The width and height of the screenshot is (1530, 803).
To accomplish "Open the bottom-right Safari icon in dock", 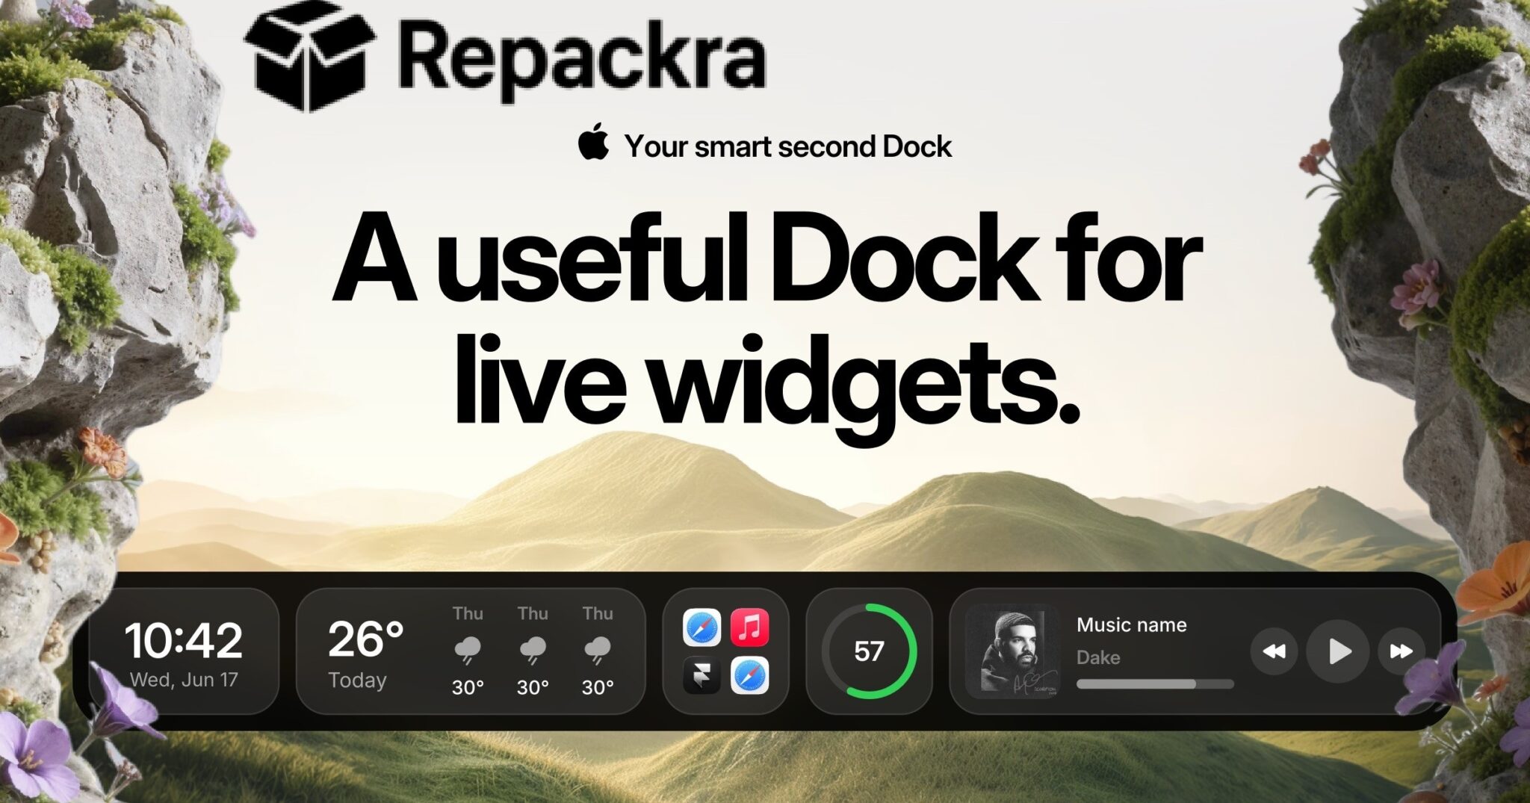I will pos(749,675).
